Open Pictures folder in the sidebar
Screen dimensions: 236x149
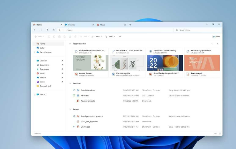[x=48, y=78]
